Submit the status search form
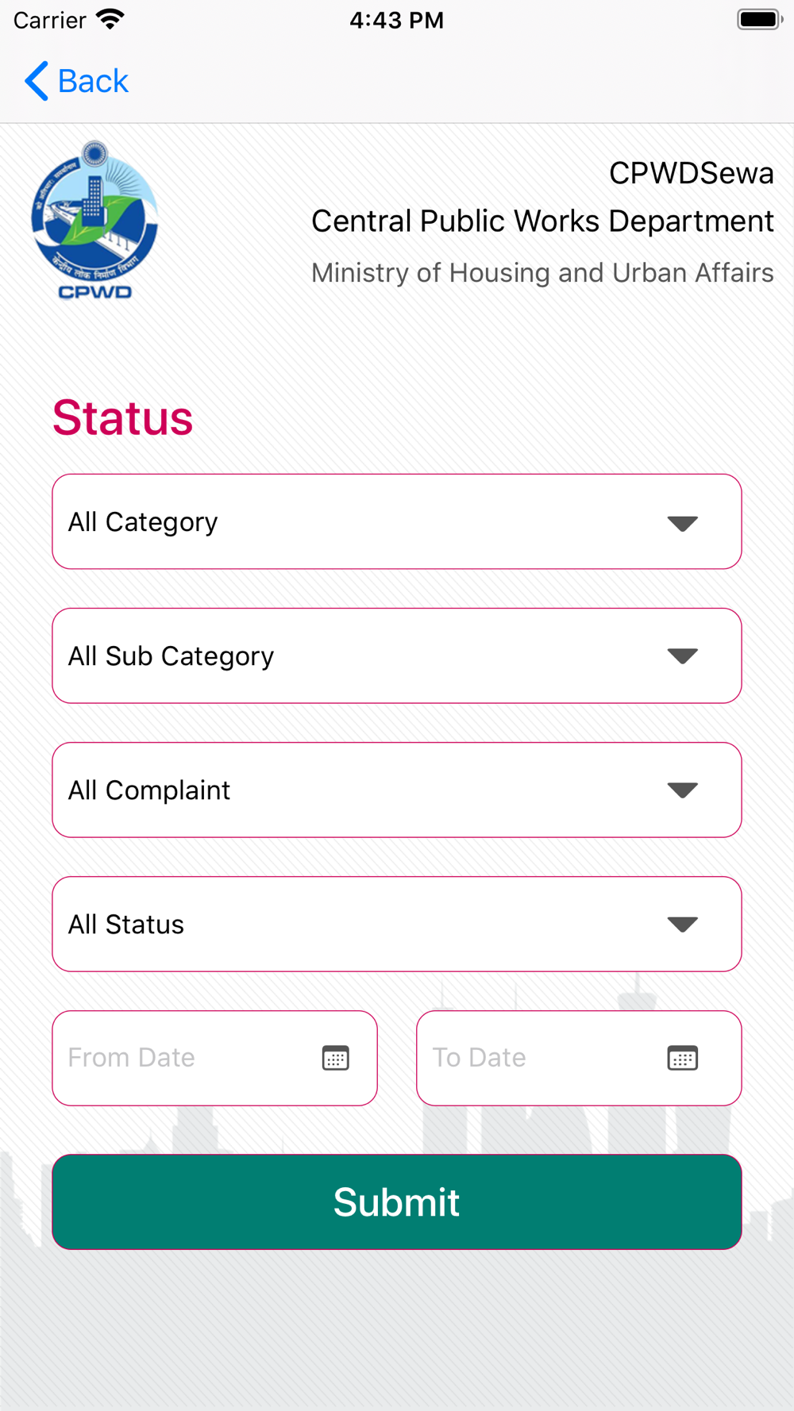The image size is (794, 1411). (397, 1201)
